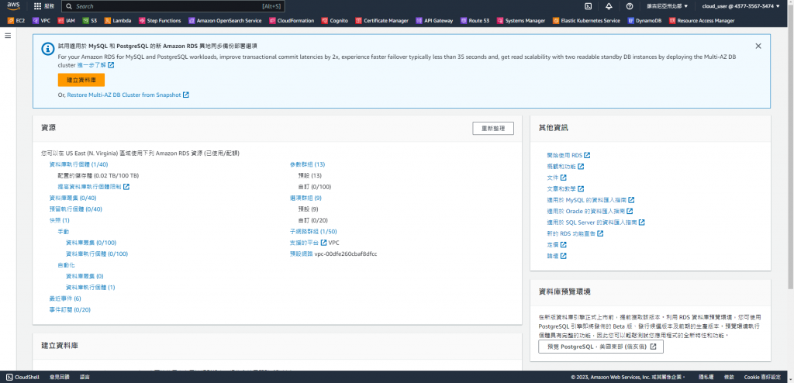Open CloudShell from the footer bar

coord(22,377)
